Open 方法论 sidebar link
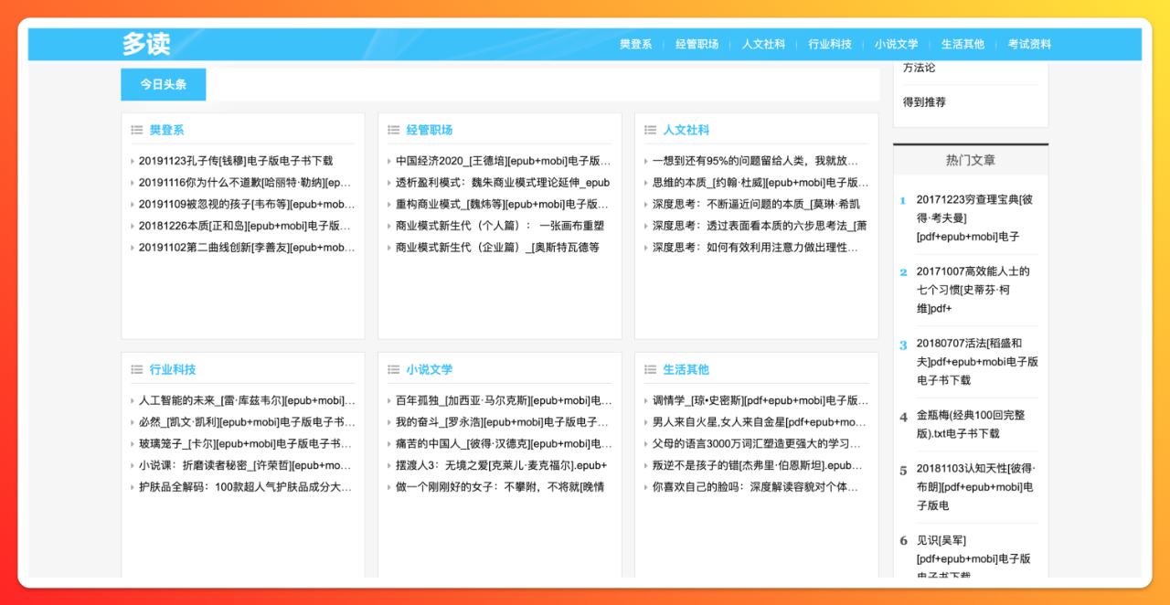The width and height of the screenshot is (1170, 605). click(x=920, y=68)
